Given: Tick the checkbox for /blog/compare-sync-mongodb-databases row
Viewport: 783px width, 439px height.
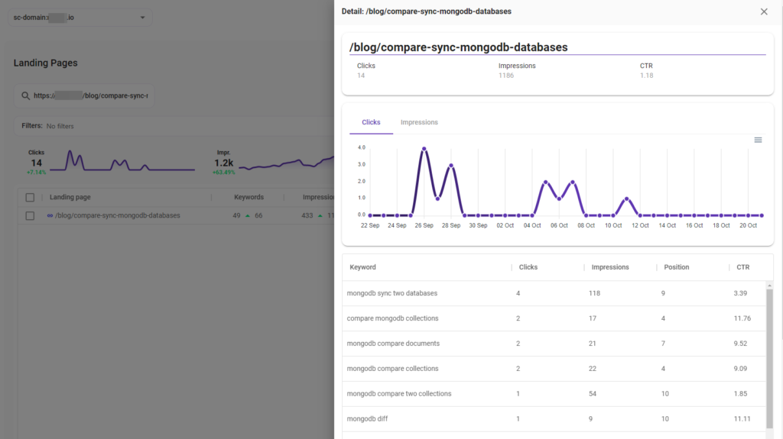Looking at the screenshot, I should pos(30,216).
